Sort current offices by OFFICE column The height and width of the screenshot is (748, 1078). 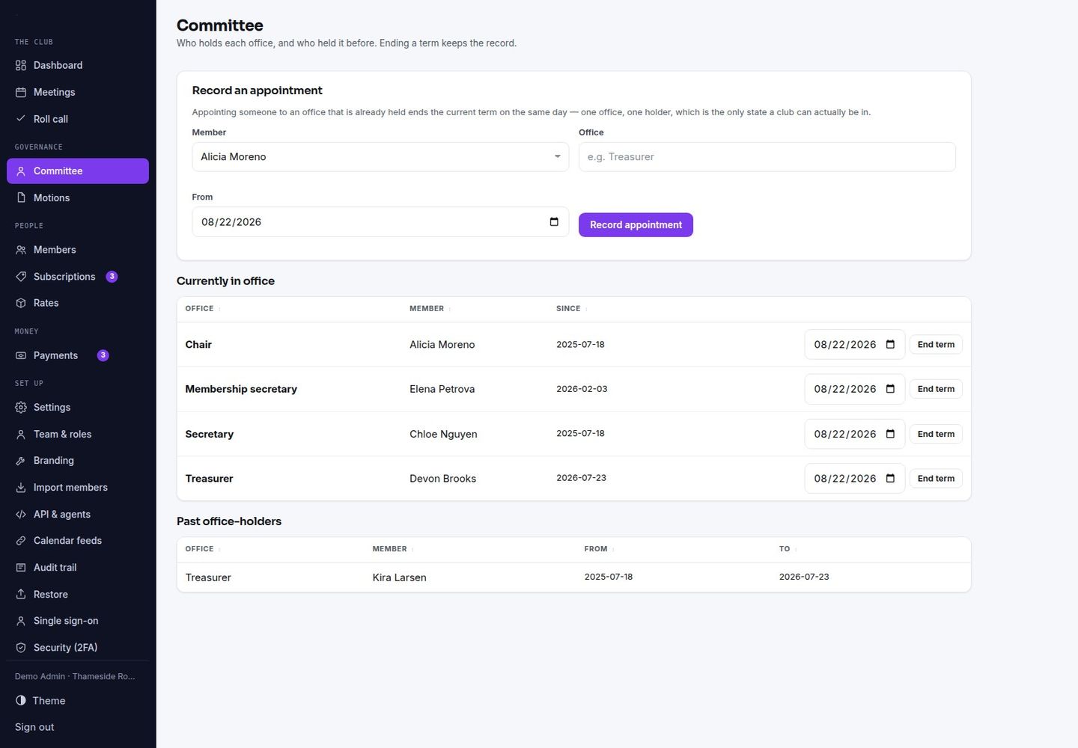click(203, 309)
